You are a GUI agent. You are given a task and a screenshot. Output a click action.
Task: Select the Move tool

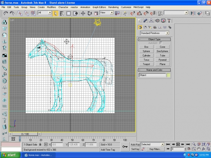83,13
